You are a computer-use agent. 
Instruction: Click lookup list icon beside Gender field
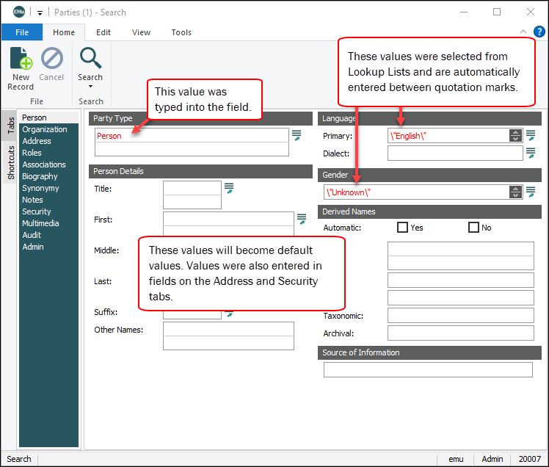(531, 192)
